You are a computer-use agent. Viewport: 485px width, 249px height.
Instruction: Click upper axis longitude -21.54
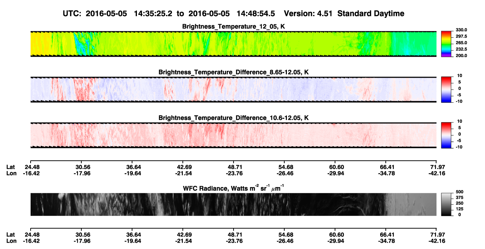tap(183, 173)
